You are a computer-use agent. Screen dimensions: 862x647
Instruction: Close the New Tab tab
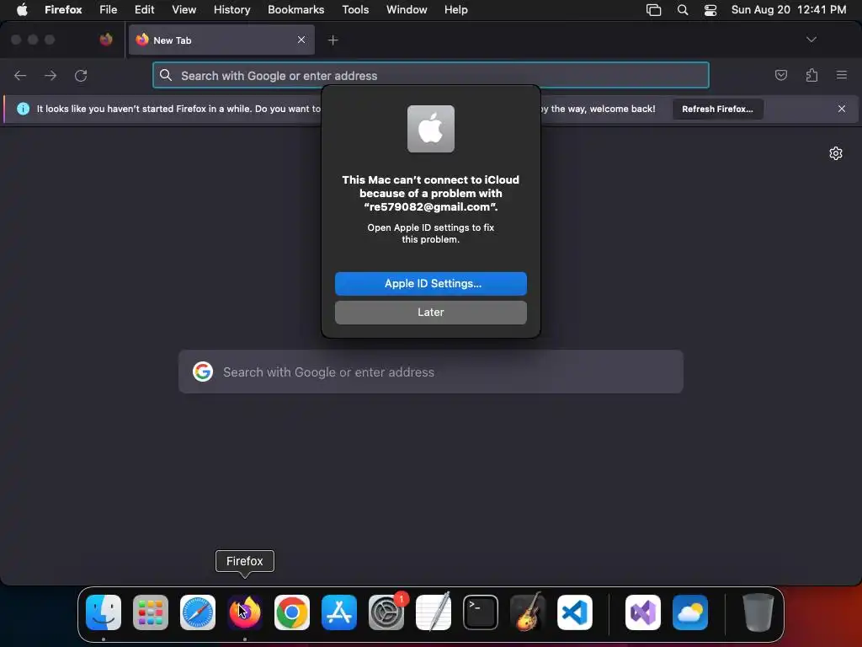click(x=301, y=40)
